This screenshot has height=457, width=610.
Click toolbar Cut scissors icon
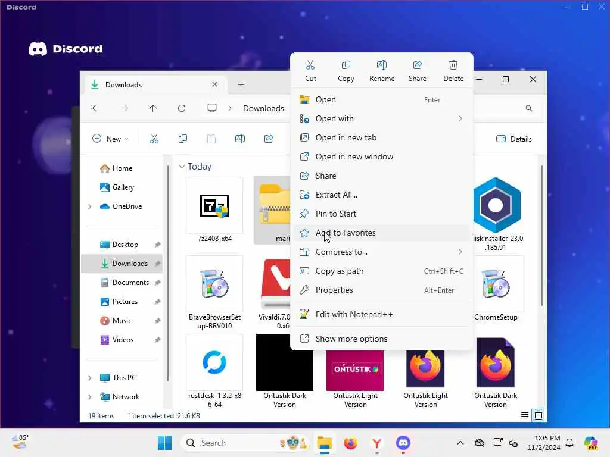click(154, 139)
